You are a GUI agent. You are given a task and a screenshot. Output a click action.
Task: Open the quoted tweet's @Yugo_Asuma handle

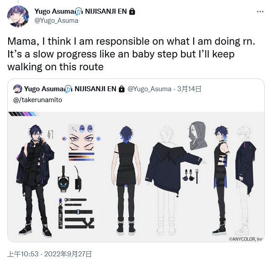(149, 89)
